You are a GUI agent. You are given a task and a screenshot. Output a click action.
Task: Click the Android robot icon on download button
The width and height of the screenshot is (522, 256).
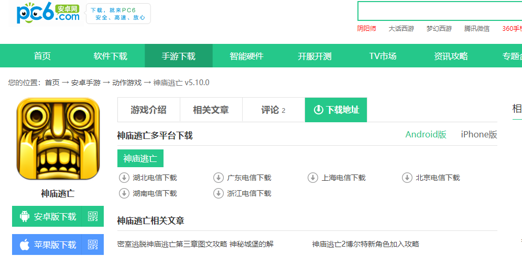[x=25, y=216]
